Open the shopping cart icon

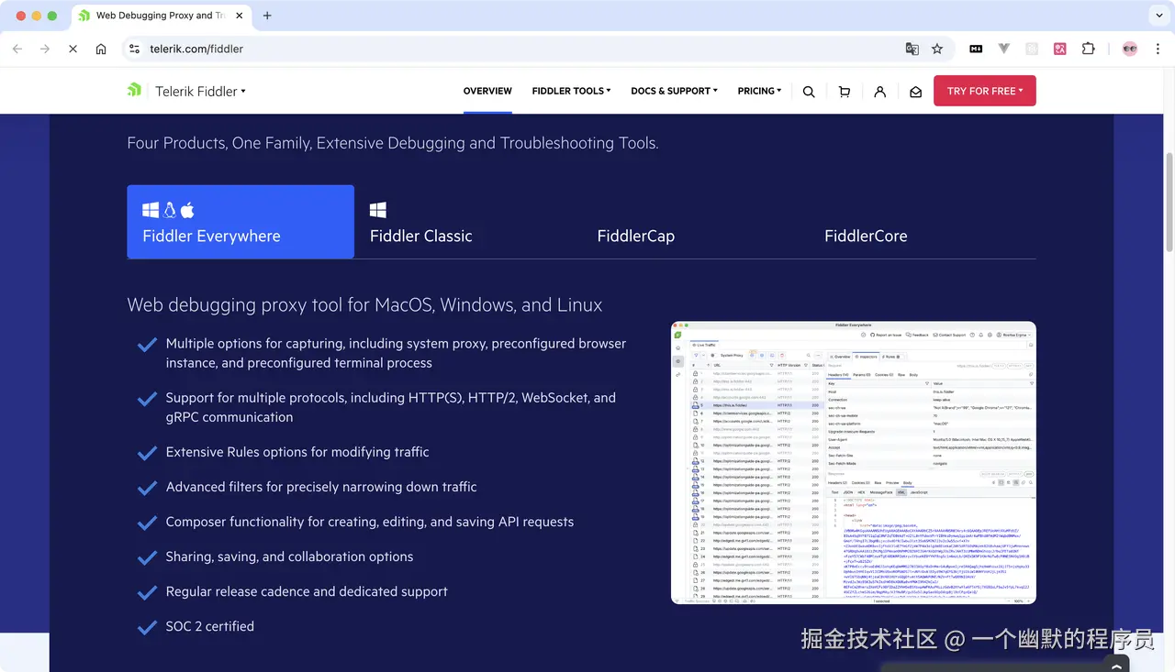pos(845,91)
